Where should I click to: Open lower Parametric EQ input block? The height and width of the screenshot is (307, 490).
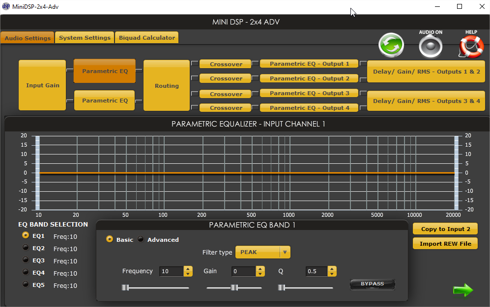105,101
